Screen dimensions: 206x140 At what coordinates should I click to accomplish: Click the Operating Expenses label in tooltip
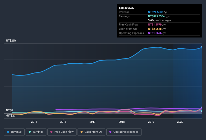pyautogui.click(x=131, y=33)
